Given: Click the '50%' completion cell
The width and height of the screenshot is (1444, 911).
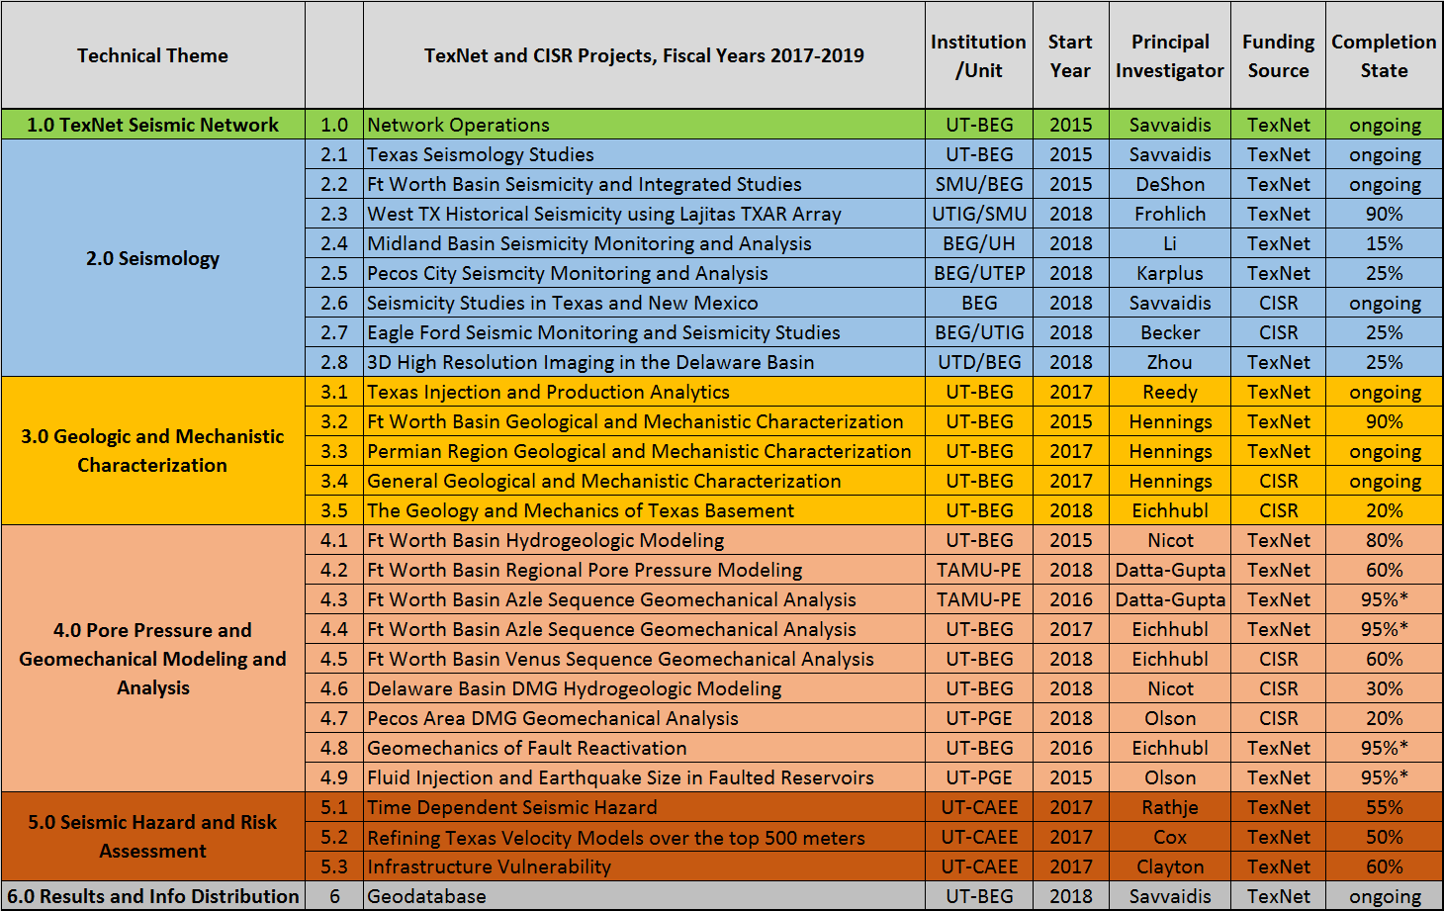Looking at the screenshot, I should click(1384, 837).
